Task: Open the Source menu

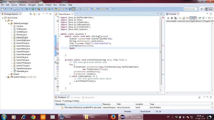Action: click(14, 5)
